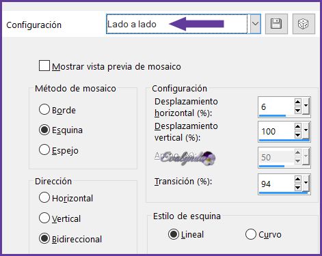Decrease Transición value with down arrow
Screen dimensions: 322x256
tap(298, 188)
